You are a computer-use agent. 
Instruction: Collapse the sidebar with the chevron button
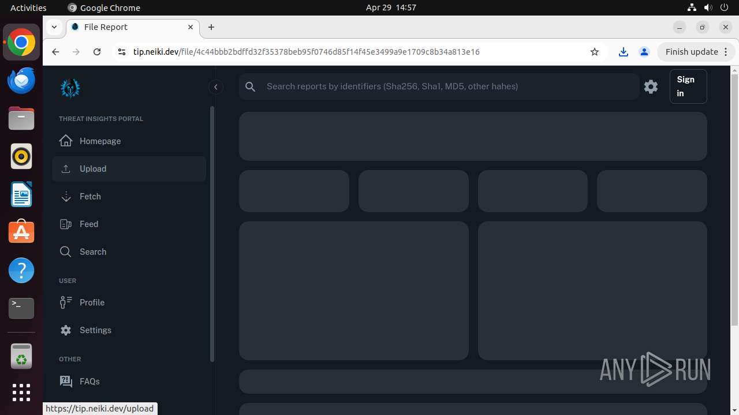215,87
